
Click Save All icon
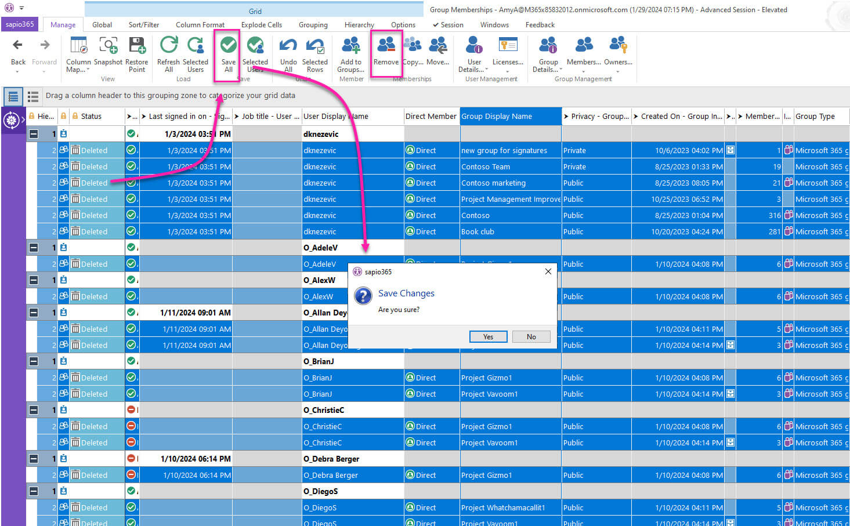(x=229, y=45)
